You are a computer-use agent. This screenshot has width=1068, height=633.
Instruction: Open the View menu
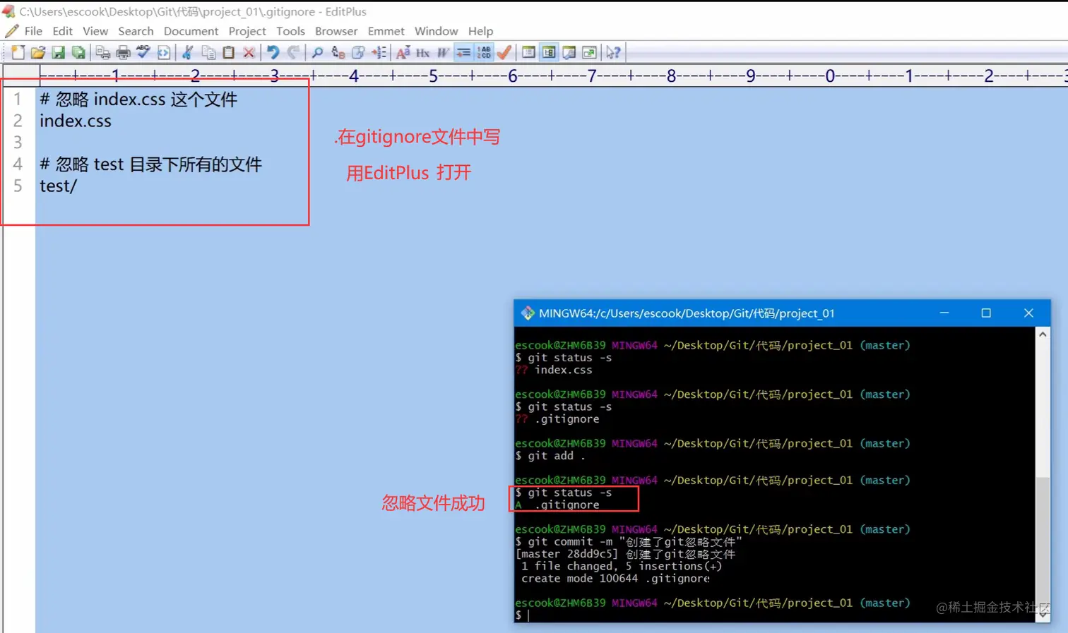tap(95, 31)
